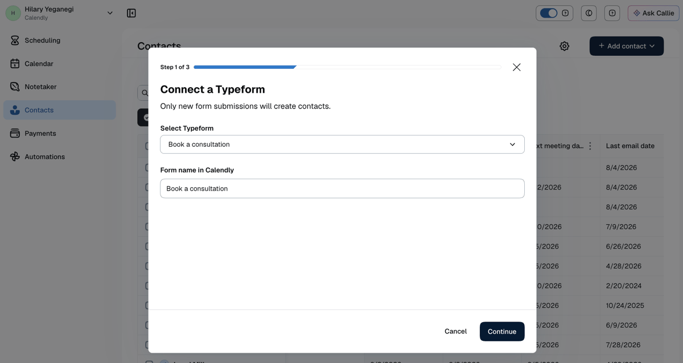Click the Notetaker icon in the sidebar

[x=15, y=87]
